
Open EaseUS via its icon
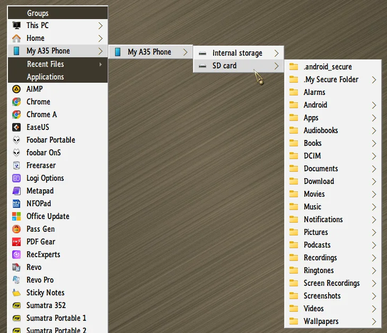[16, 127]
